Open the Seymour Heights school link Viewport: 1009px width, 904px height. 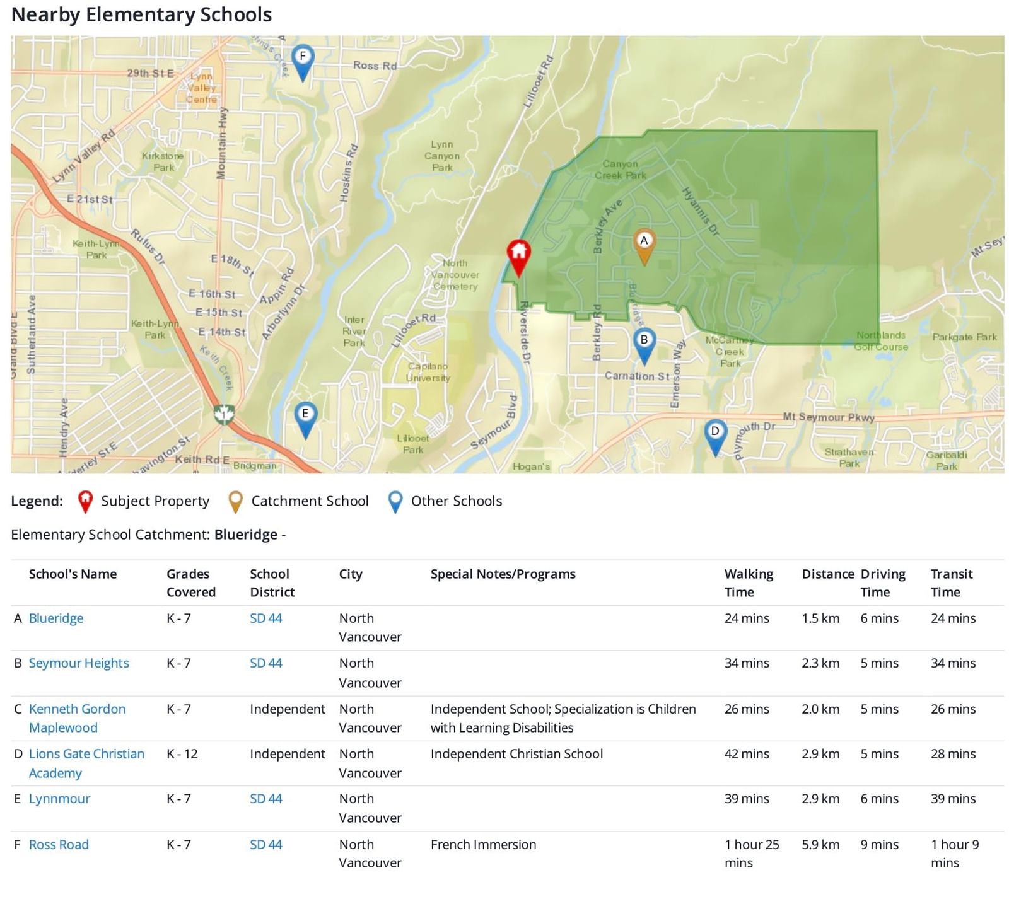[x=79, y=663]
